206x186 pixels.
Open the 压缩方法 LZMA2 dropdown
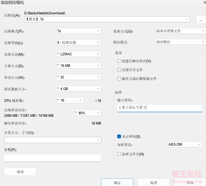coord(79,54)
